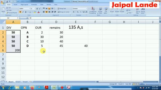161x90 pixels.
Task: Switch to the Data tab
Action: [42, 4]
